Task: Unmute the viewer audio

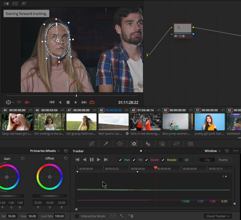Action: click(x=27, y=102)
